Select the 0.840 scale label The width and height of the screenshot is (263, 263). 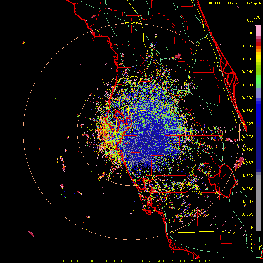click(x=248, y=72)
